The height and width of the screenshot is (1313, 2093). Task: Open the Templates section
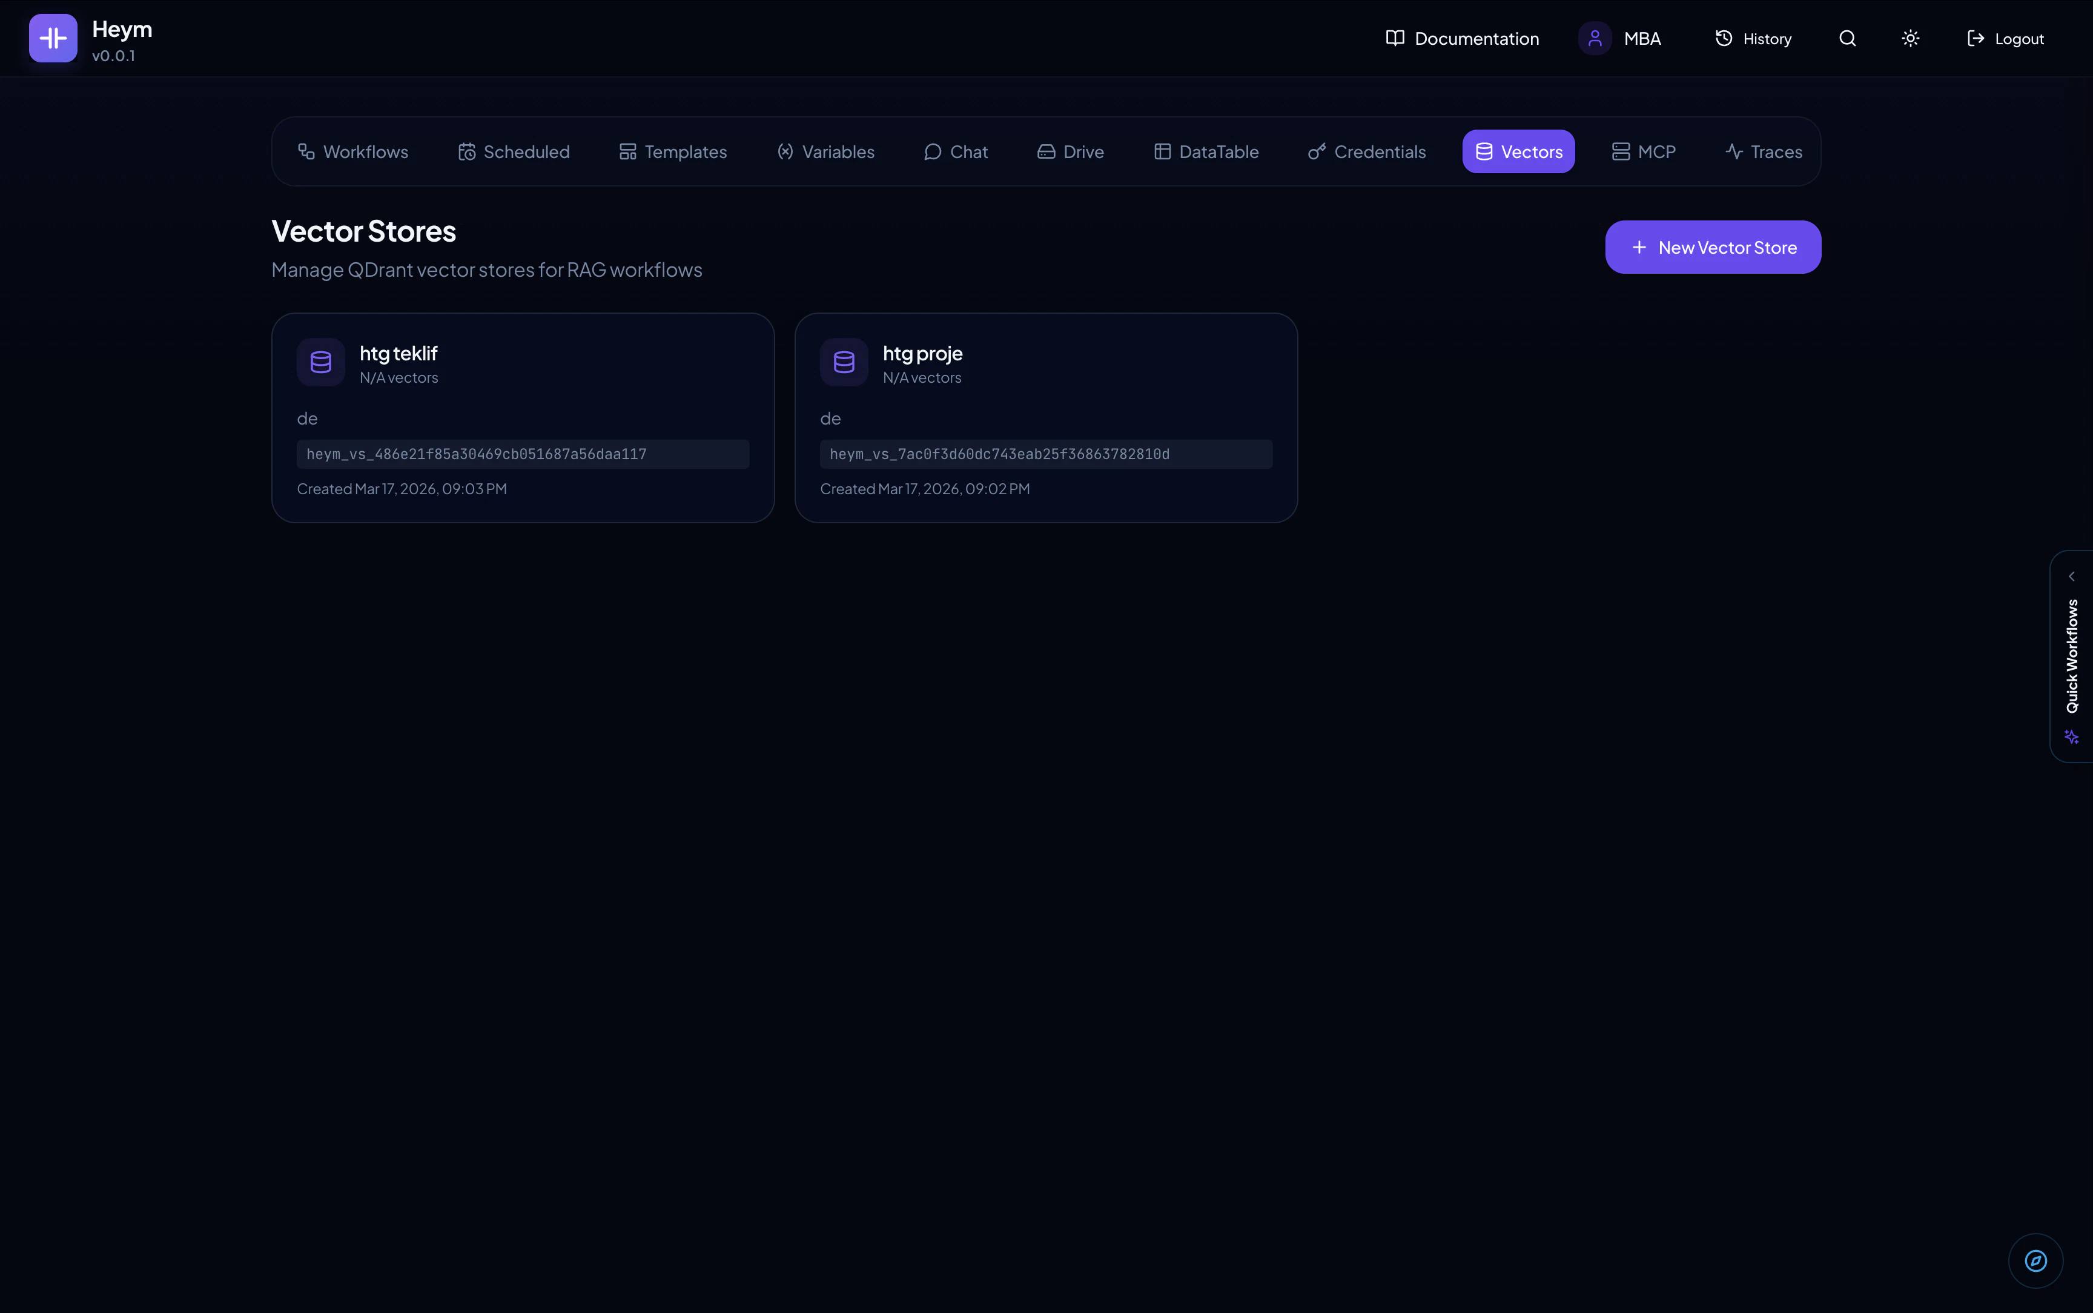coord(673,150)
